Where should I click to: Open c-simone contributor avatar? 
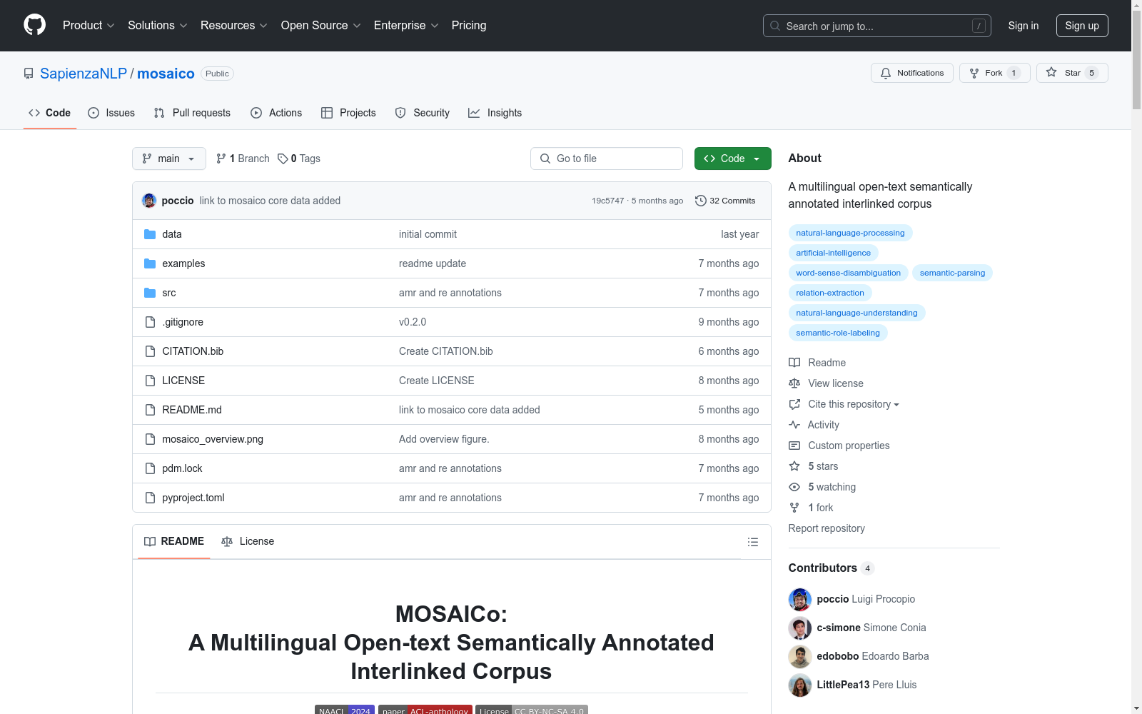pyautogui.click(x=800, y=628)
